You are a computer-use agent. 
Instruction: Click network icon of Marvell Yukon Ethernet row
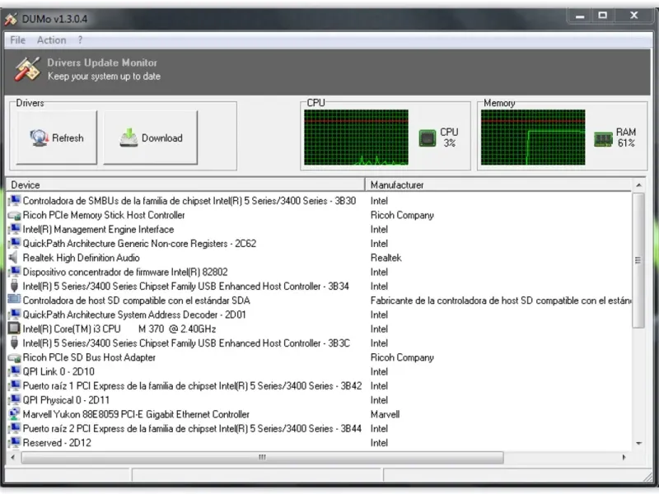tap(14, 414)
